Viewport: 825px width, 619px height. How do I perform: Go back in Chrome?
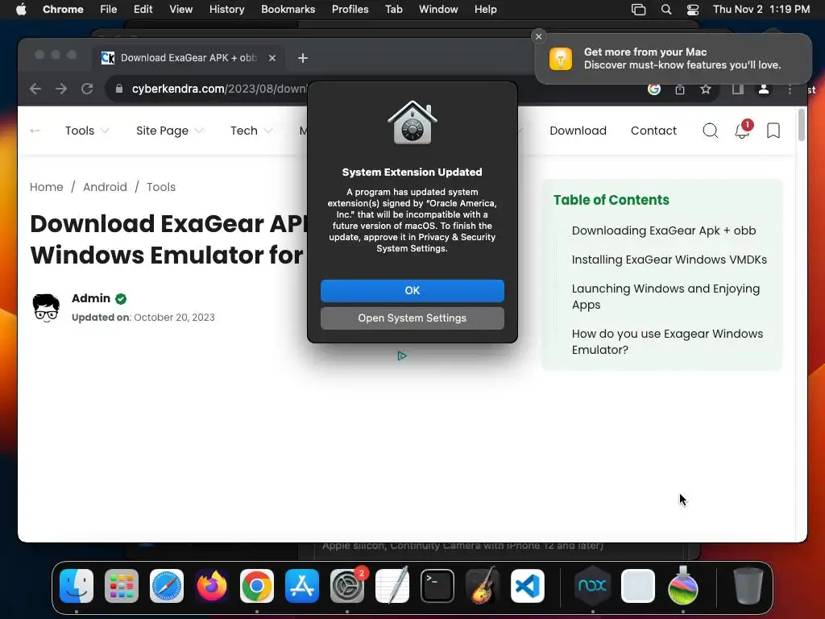pyautogui.click(x=35, y=89)
